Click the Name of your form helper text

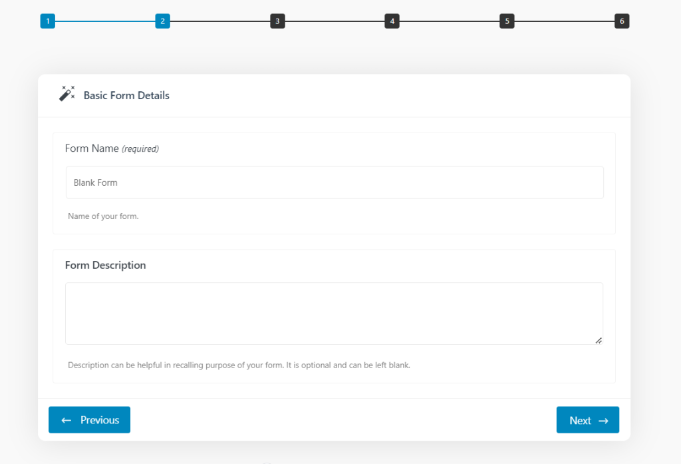pos(103,216)
